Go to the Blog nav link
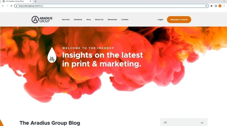Viewport: 227px width, 126px height. pos(88,20)
